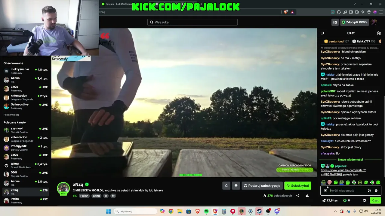Open Spotify from the taskbar
Viewport: 385px width, 216px height.
tap(206, 211)
